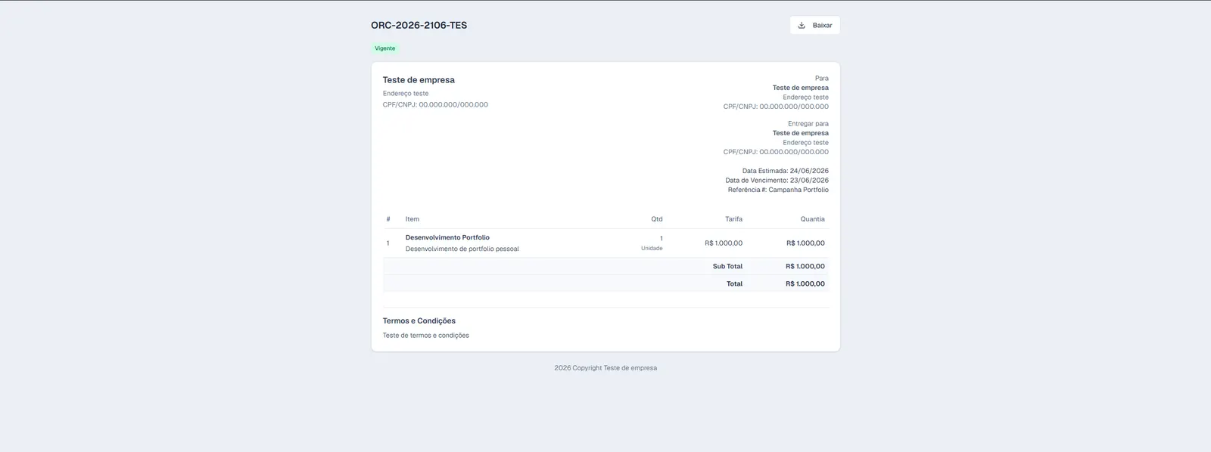This screenshot has height=452, width=1211.
Task: Click Endereço teste in the Entregar para block
Action: (805, 143)
